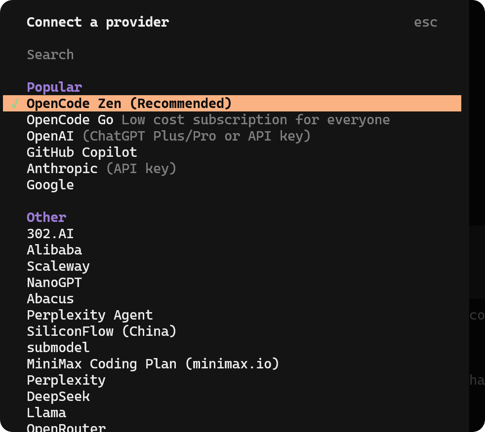485x432 pixels.
Task: Select MiniMax Coding Plan (minimax.io)
Action: coord(153,364)
